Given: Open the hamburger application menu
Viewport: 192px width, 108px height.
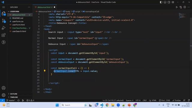Looking at the screenshot, I should pyautogui.click(x=4, y=7).
